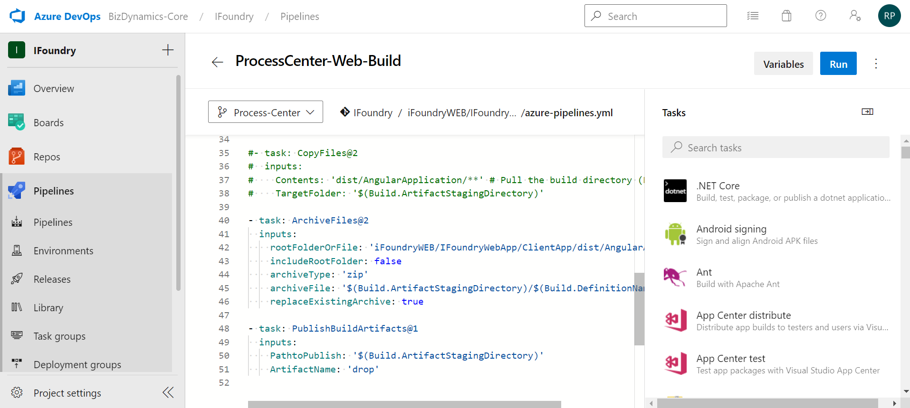Select the App Center distribute icon
This screenshot has height=408, width=910.
click(675, 320)
